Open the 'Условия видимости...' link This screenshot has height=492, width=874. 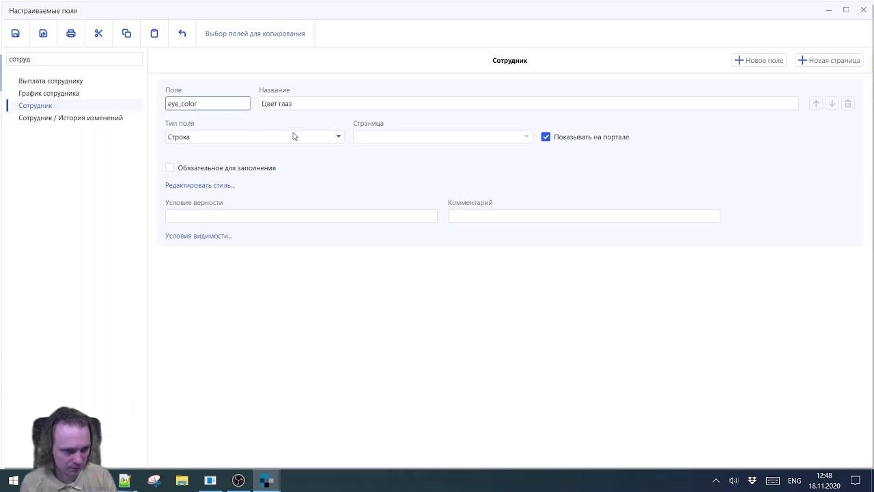pos(199,236)
